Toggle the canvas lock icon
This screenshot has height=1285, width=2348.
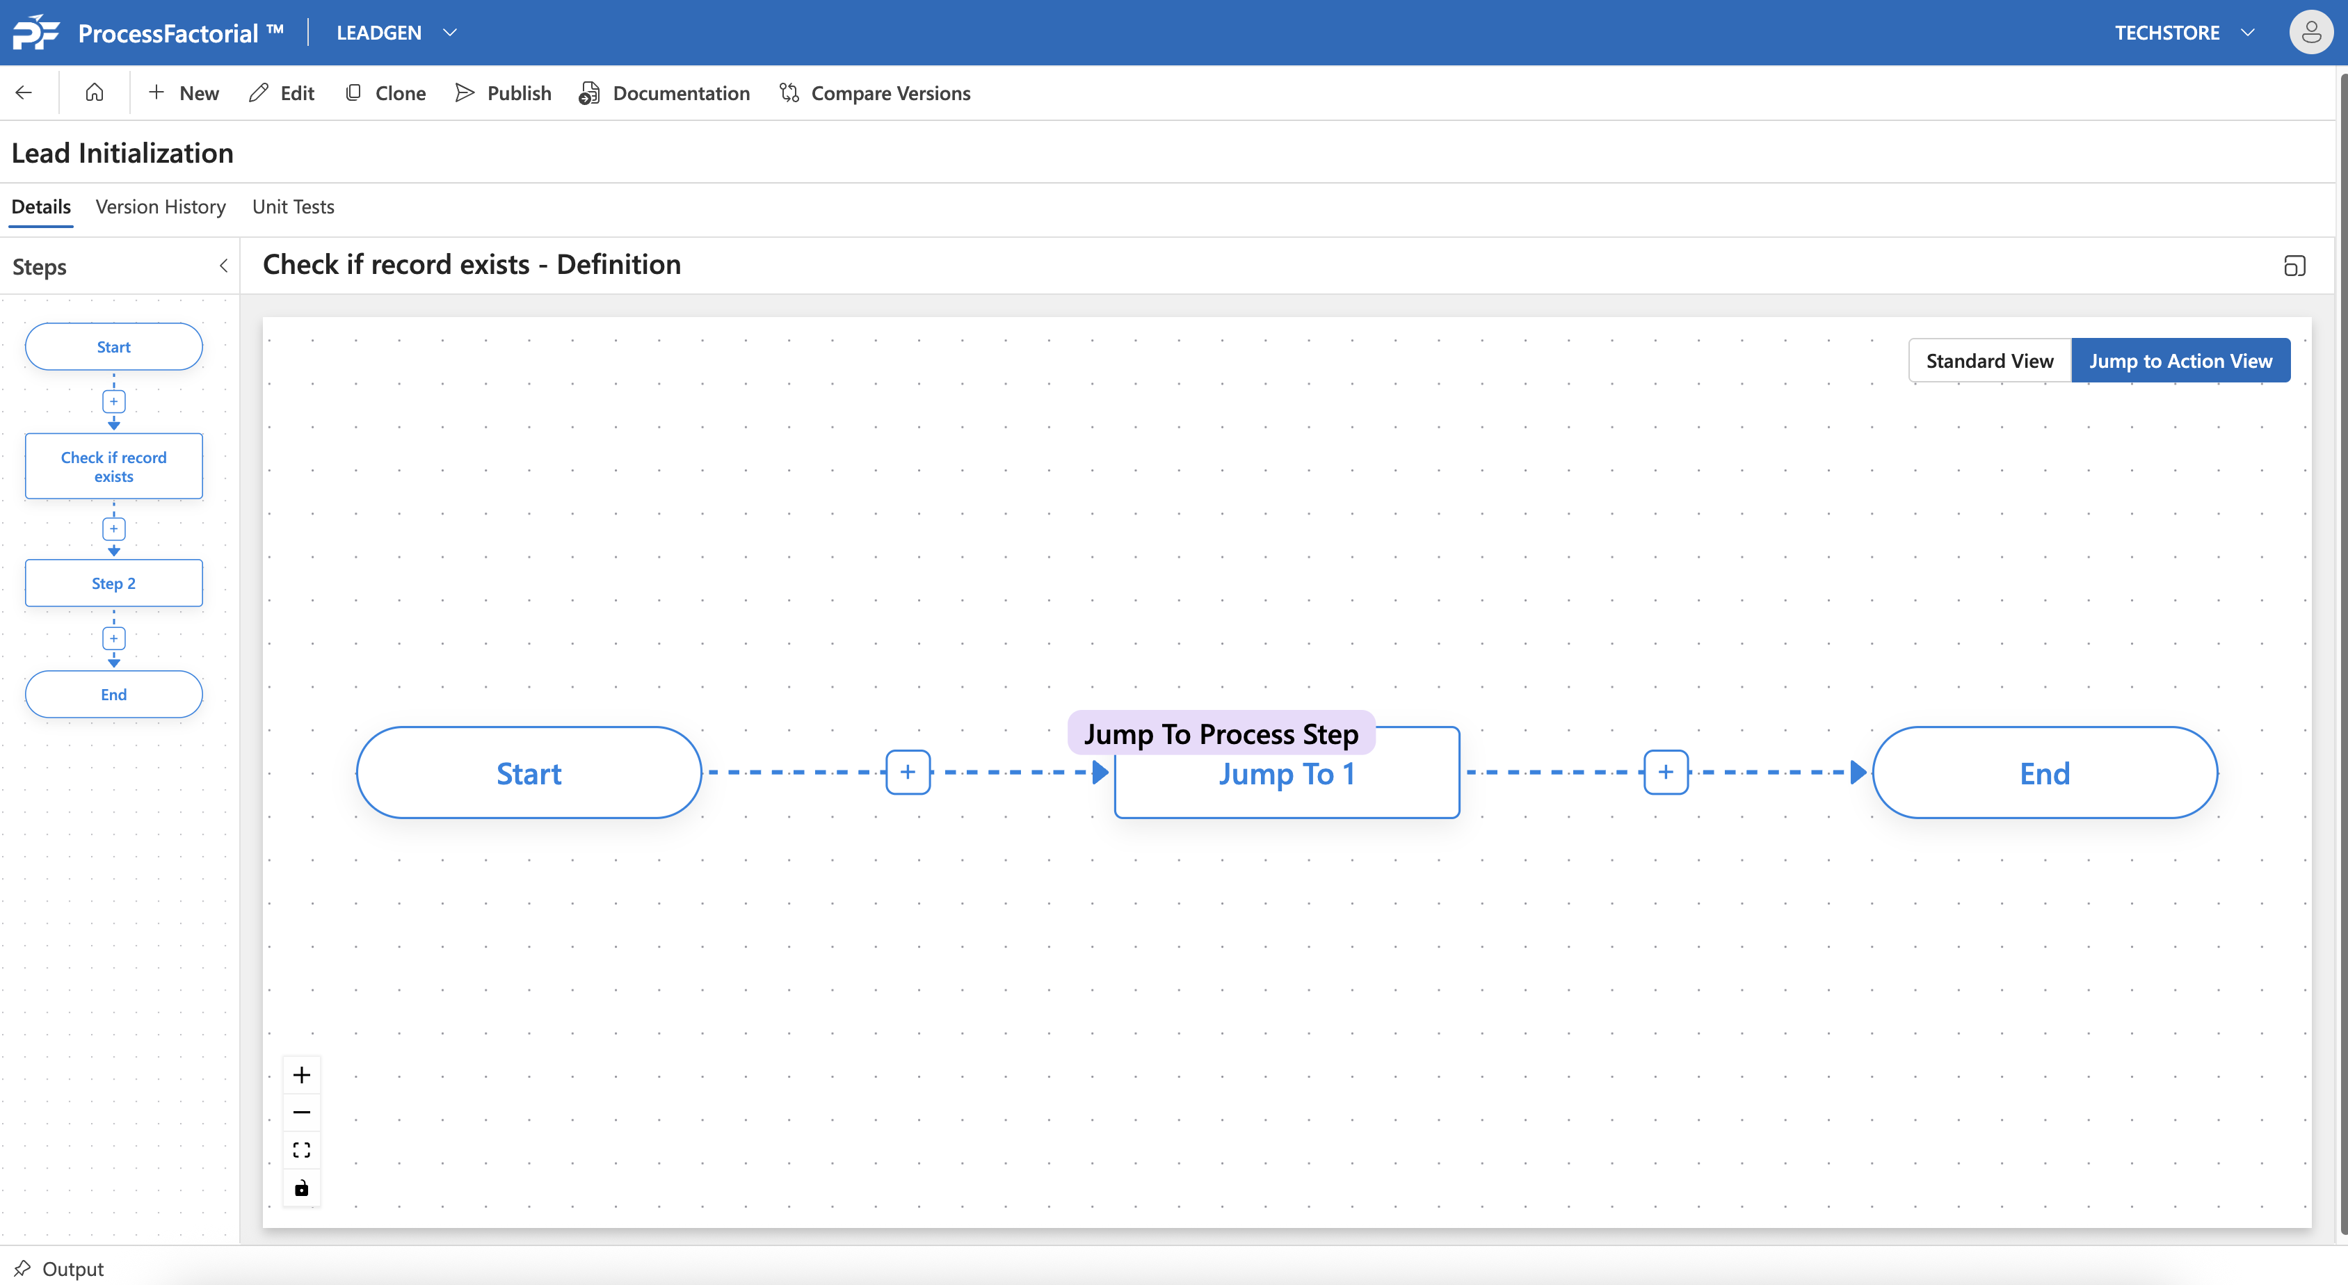pos(302,1188)
